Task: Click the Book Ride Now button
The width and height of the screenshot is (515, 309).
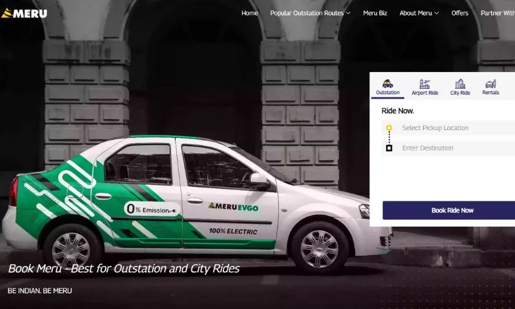Action: click(449, 211)
